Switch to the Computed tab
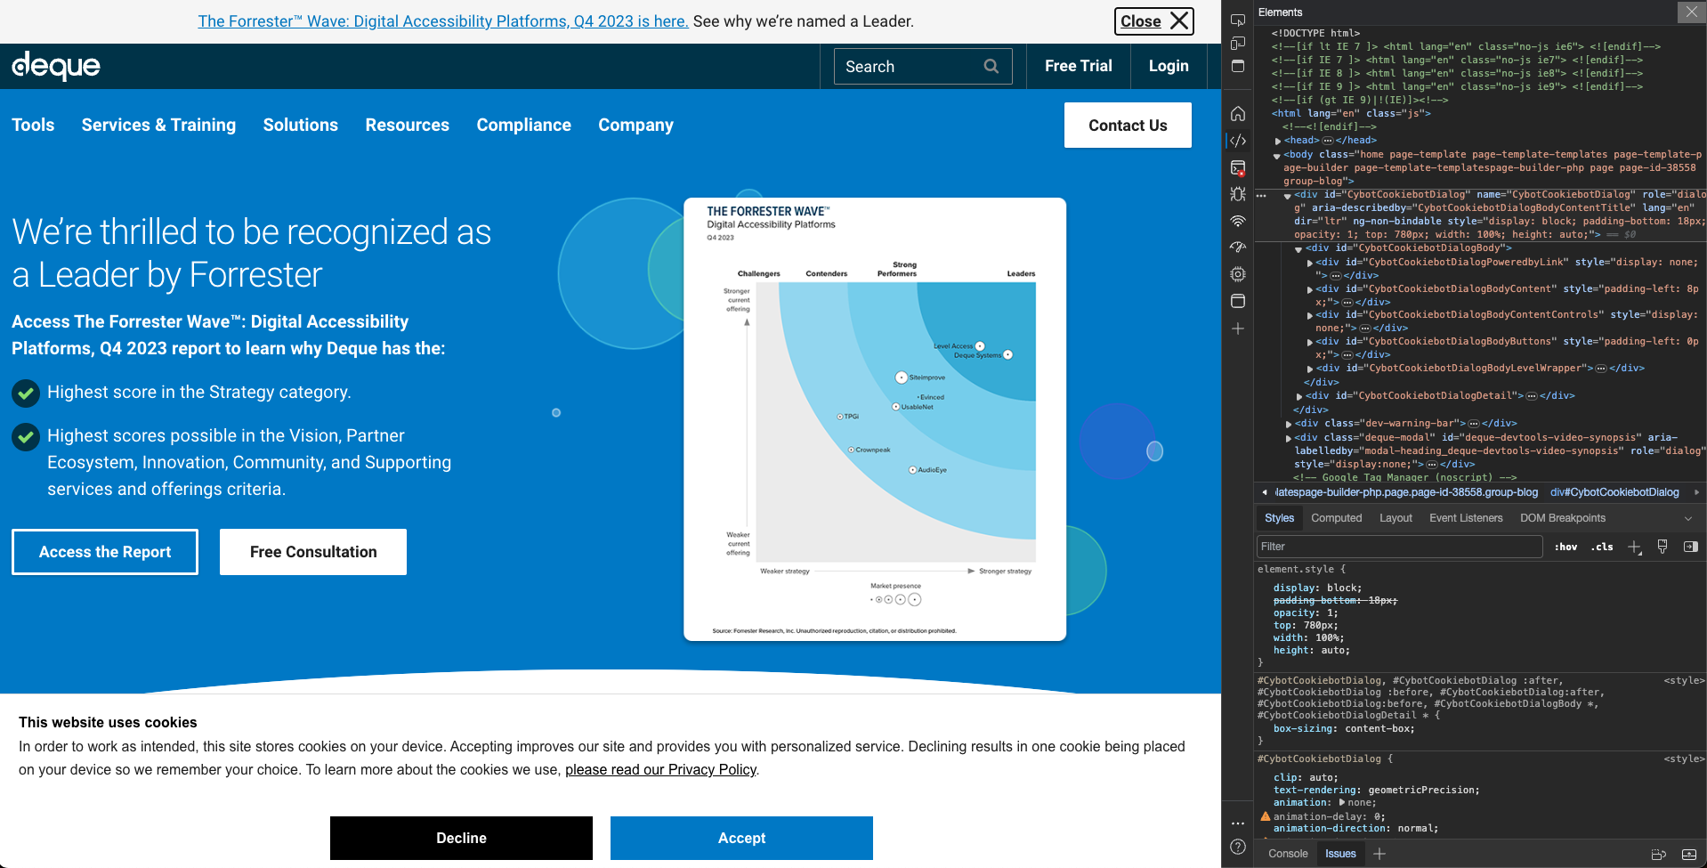 [1336, 518]
